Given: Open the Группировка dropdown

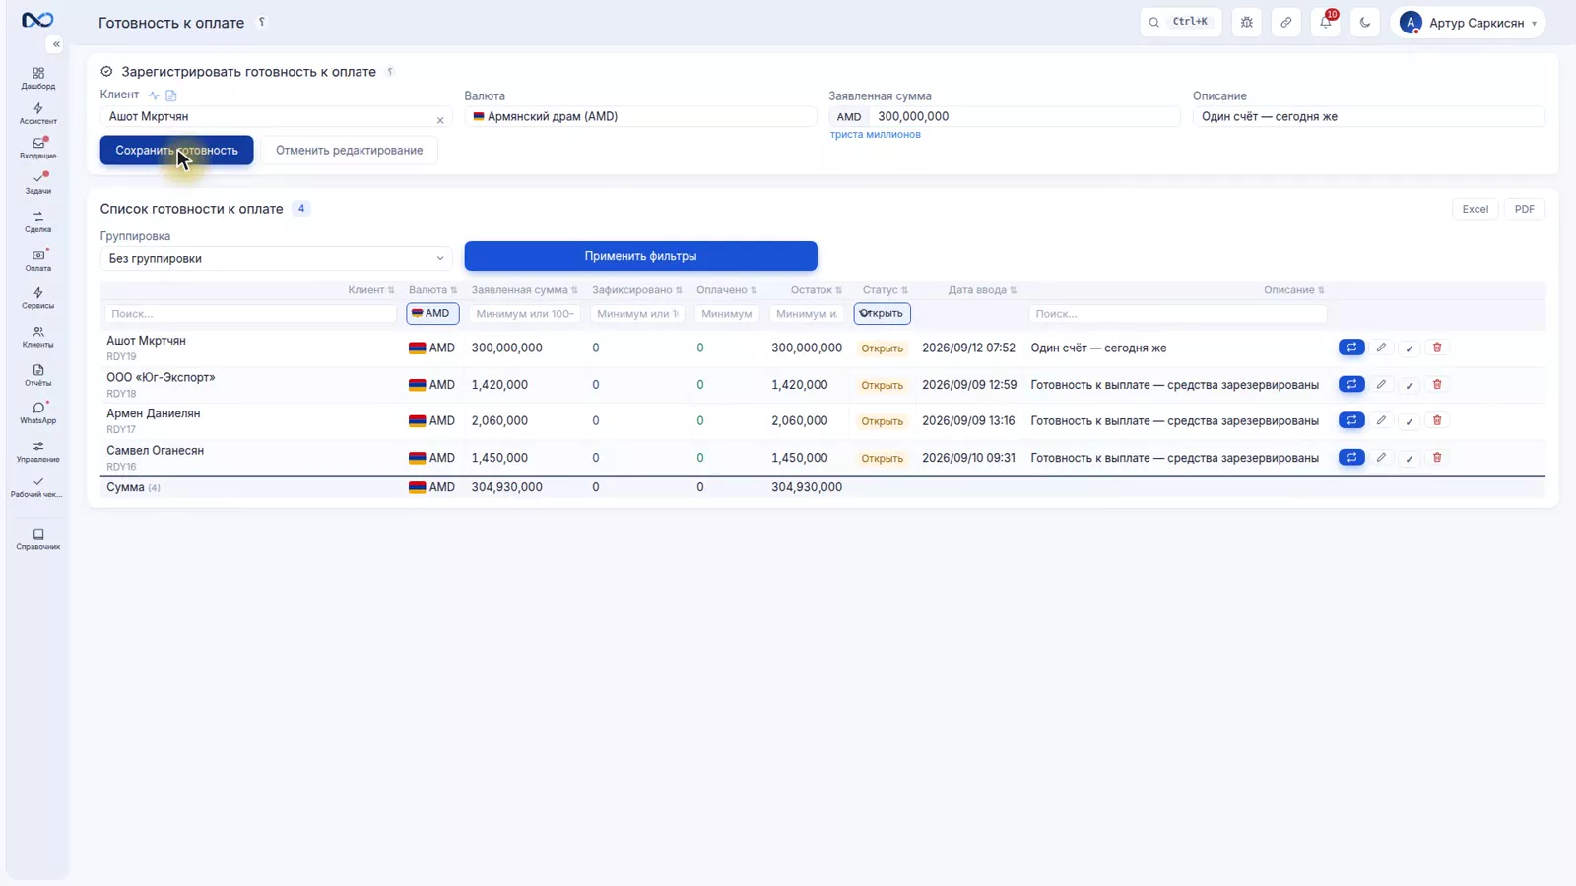Looking at the screenshot, I should (276, 258).
